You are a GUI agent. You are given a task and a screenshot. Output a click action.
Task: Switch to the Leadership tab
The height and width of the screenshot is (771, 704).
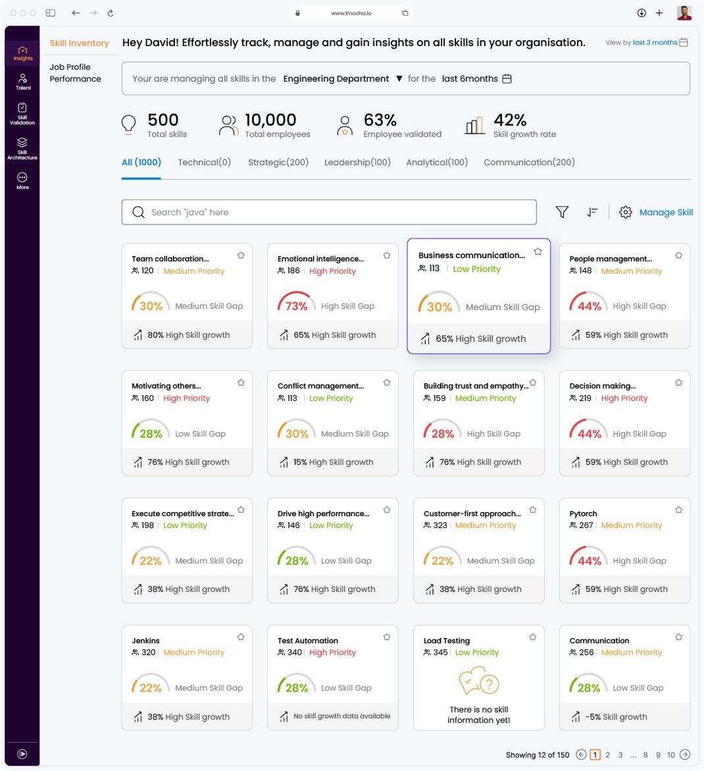click(x=357, y=162)
